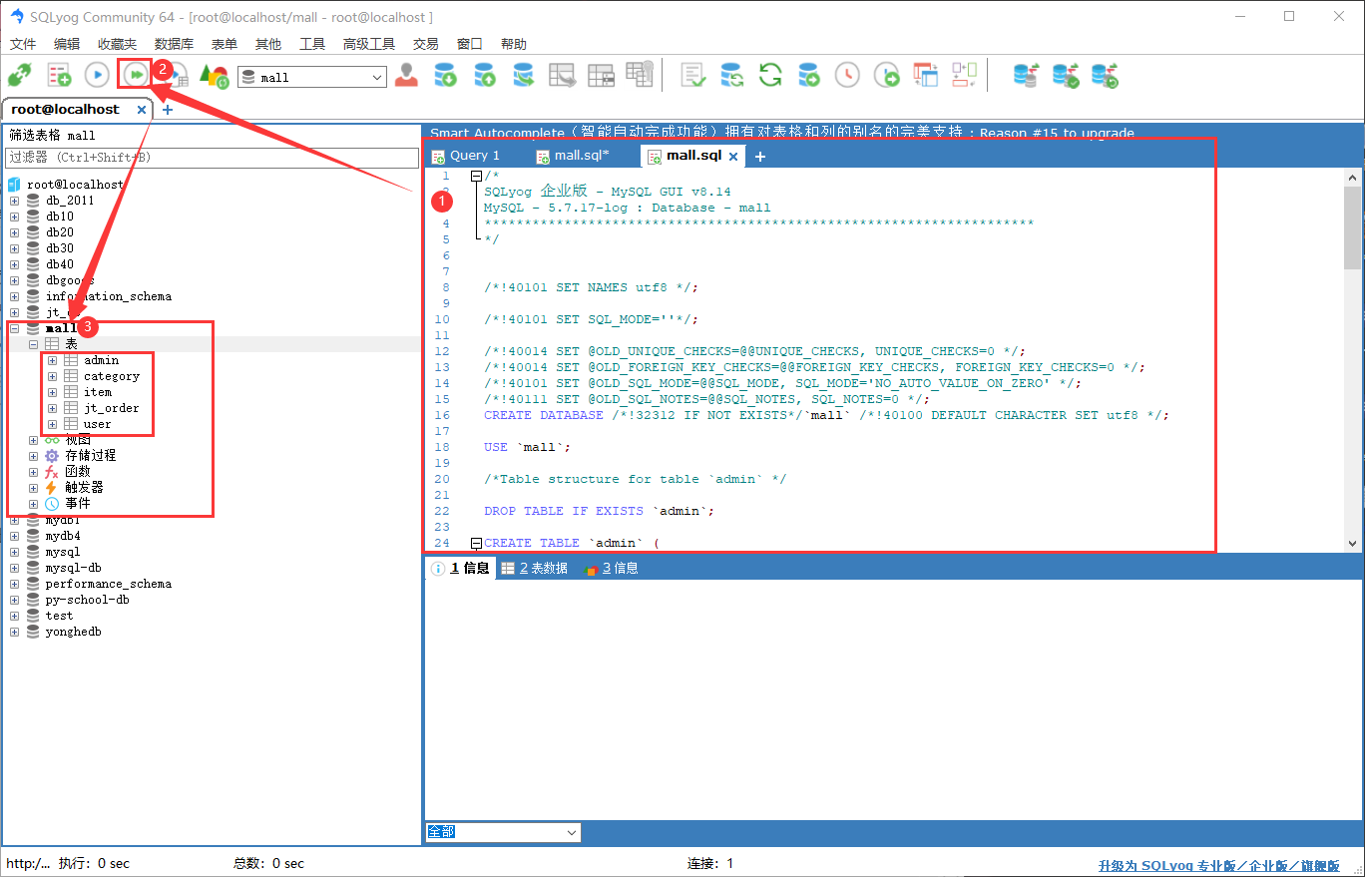Open the User Manager person icon
The height and width of the screenshot is (877, 1365).
[x=406, y=75]
